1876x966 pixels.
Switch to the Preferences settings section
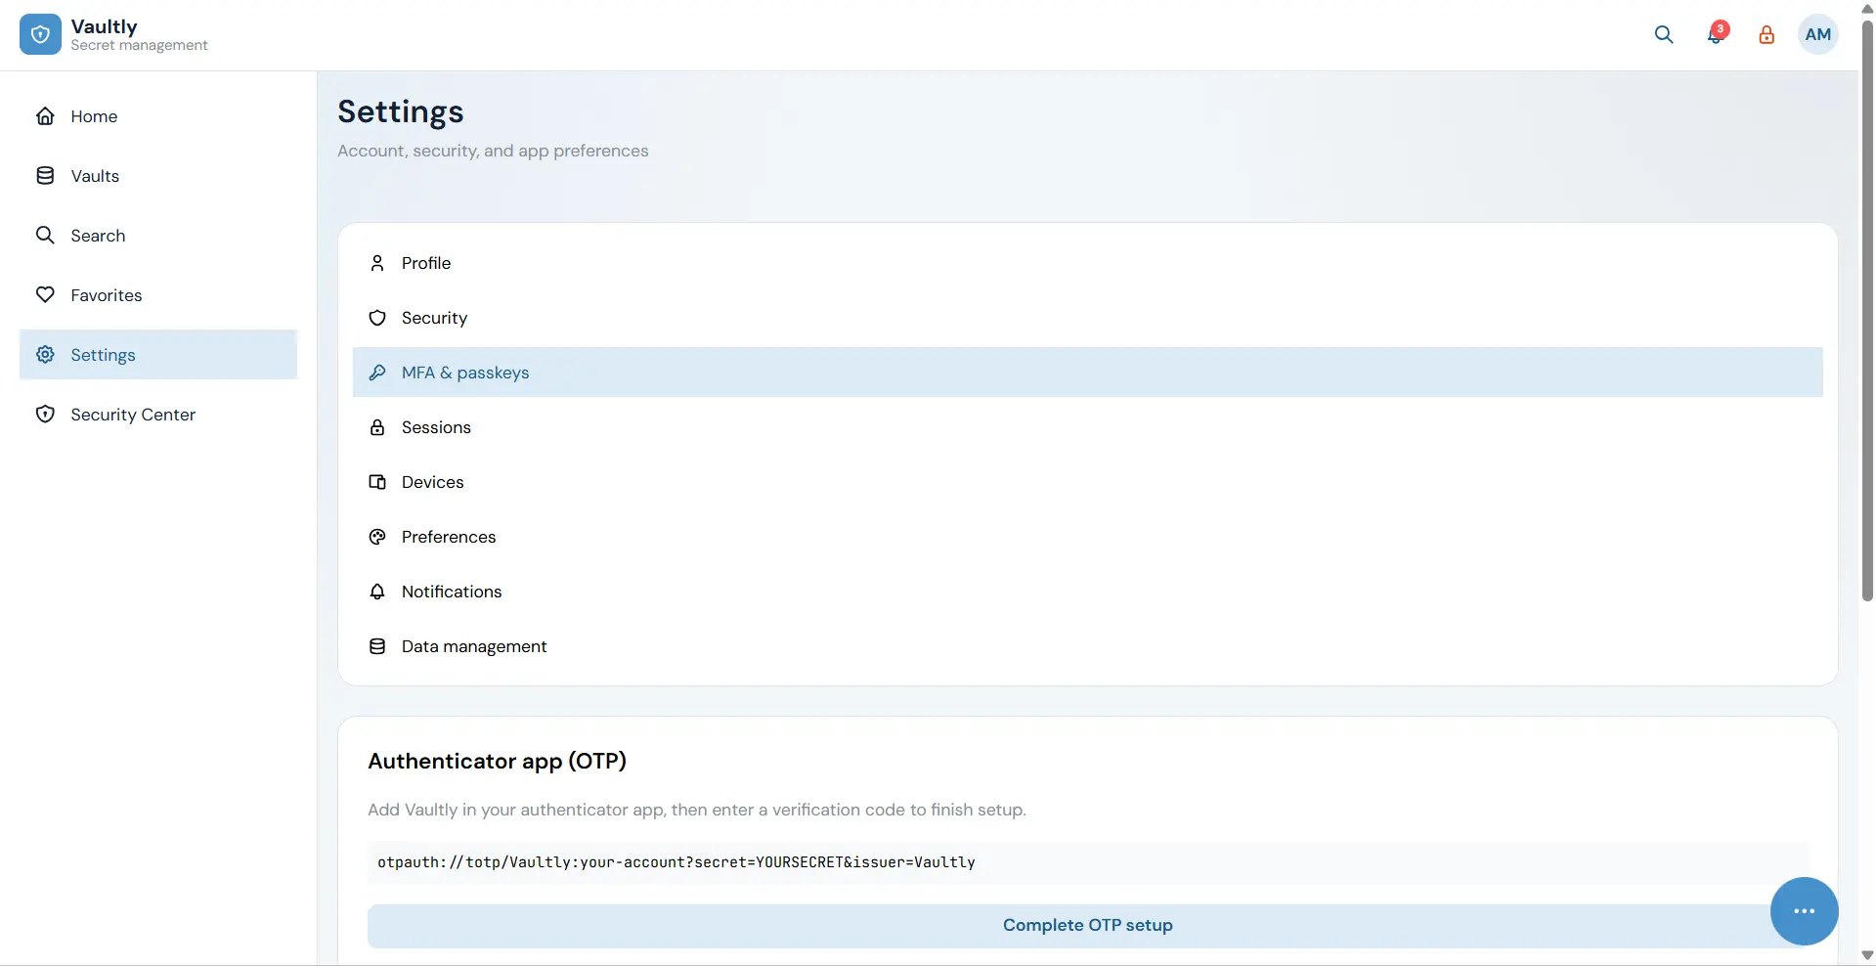pyautogui.click(x=1087, y=537)
